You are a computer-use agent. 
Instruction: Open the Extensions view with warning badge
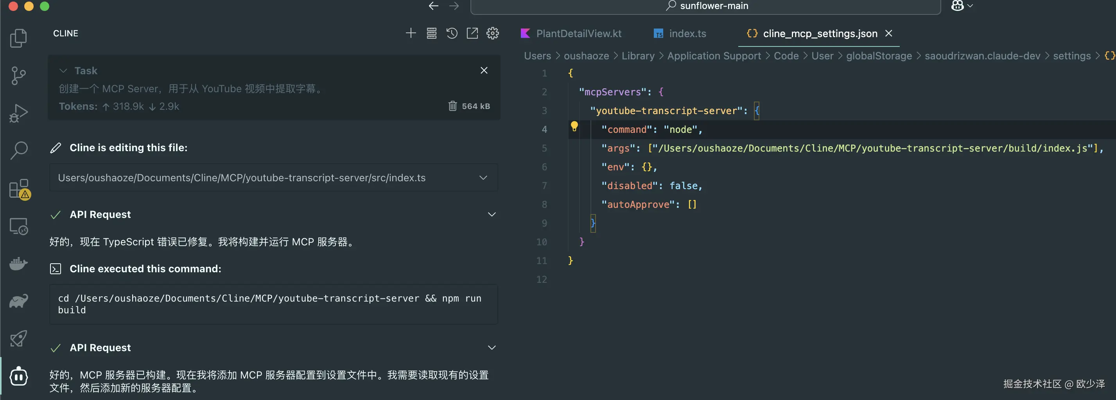(19, 189)
